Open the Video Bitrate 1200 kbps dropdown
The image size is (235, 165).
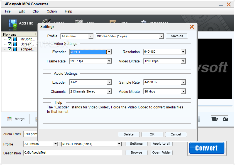[x=183, y=61]
